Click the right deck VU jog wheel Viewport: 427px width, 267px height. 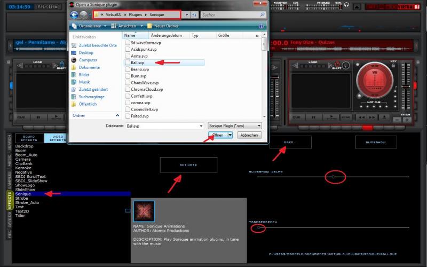(375, 80)
